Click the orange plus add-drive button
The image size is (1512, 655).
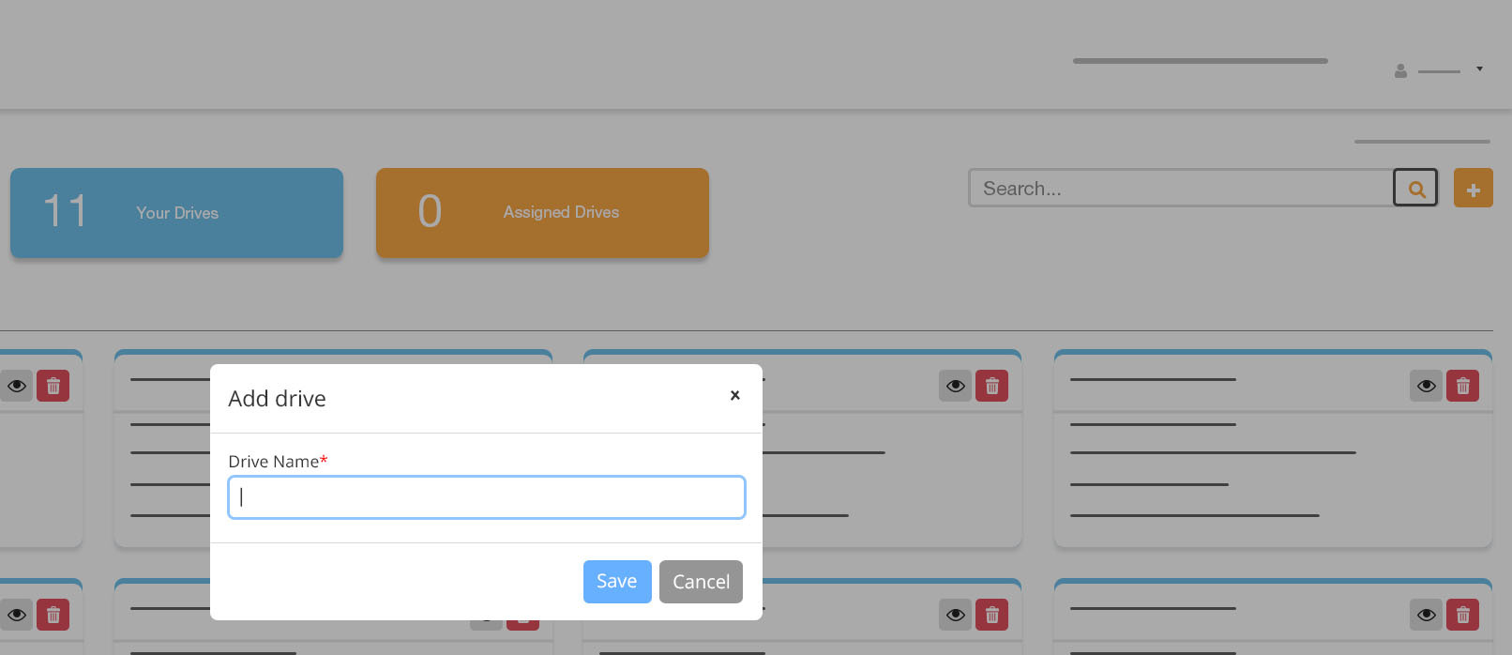[x=1474, y=189]
